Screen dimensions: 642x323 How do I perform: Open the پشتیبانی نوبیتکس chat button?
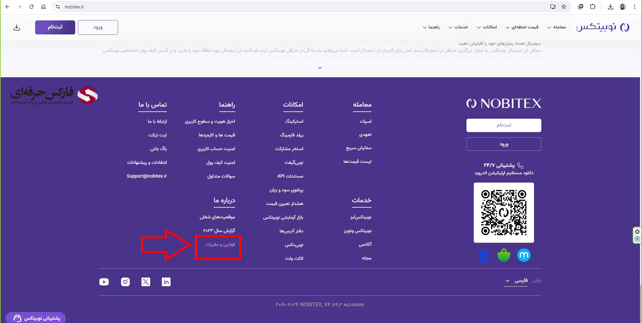[35, 318]
